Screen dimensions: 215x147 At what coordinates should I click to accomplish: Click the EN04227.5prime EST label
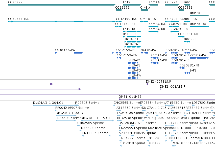(132, 138)
